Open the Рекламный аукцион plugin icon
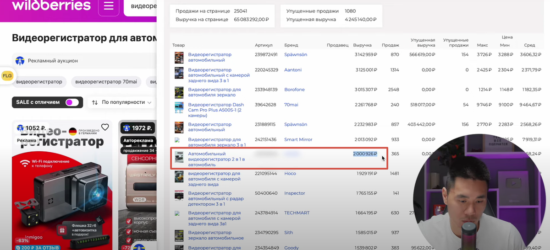The width and height of the screenshot is (550, 250). (x=20, y=60)
